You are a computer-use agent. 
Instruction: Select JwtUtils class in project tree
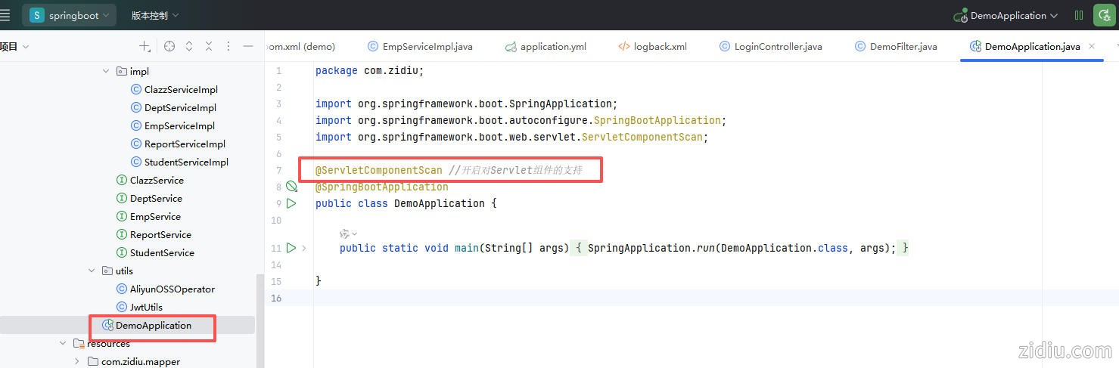coord(146,308)
